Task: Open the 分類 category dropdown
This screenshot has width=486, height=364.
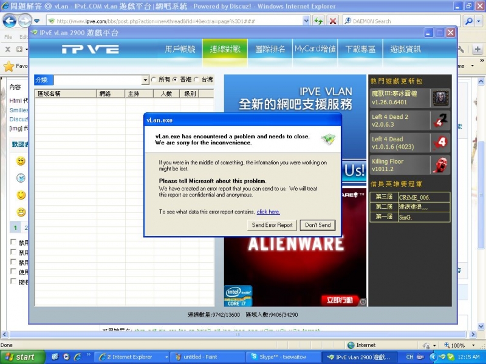Action: click(146, 79)
